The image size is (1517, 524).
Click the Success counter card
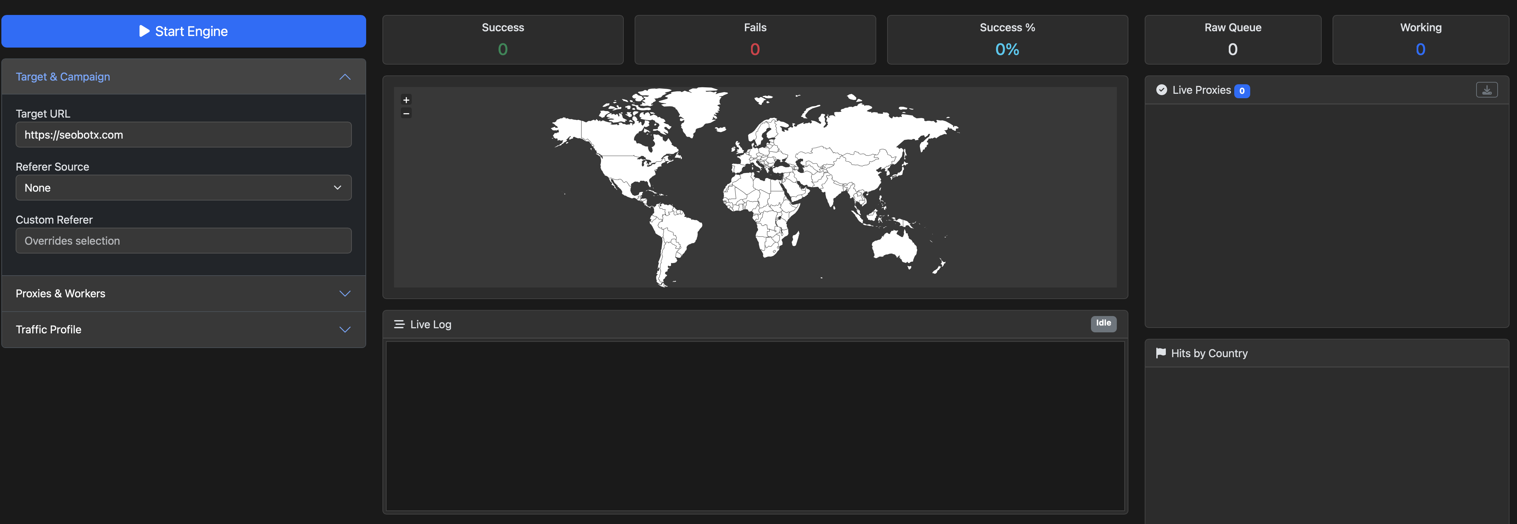click(x=503, y=39)
